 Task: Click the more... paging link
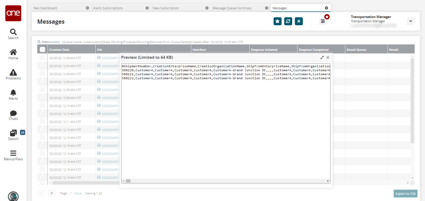coord(78,193)
